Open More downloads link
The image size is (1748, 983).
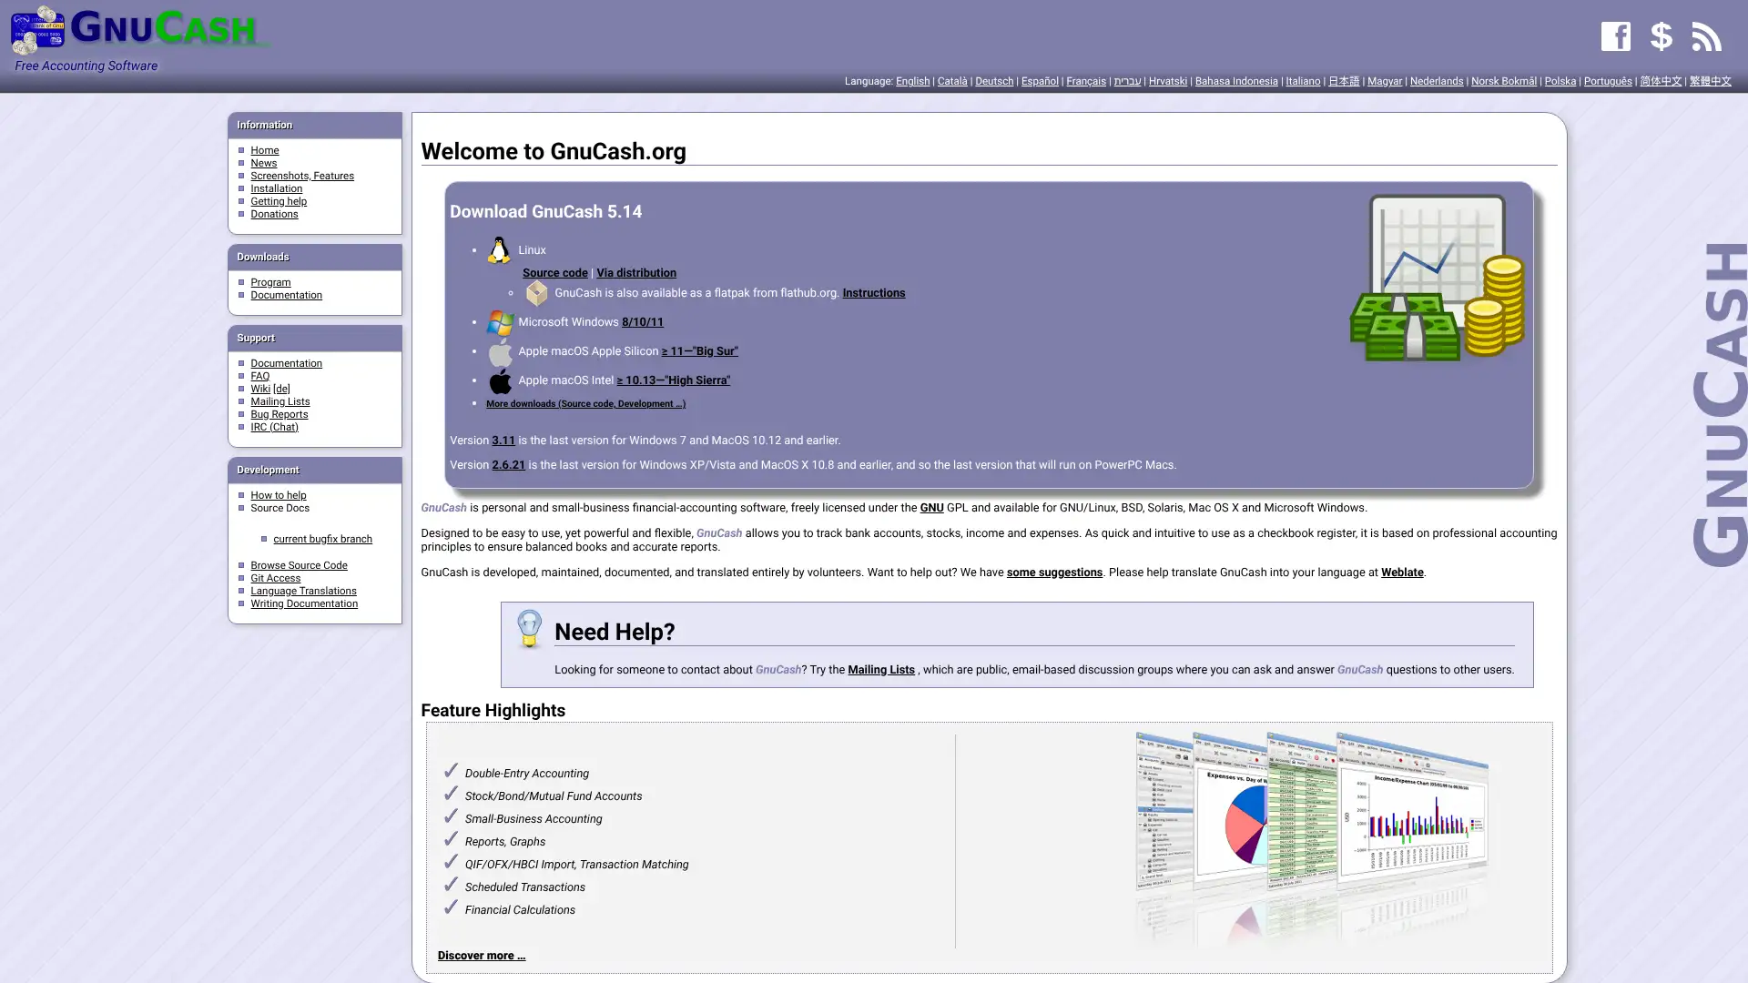click(585, 404)
